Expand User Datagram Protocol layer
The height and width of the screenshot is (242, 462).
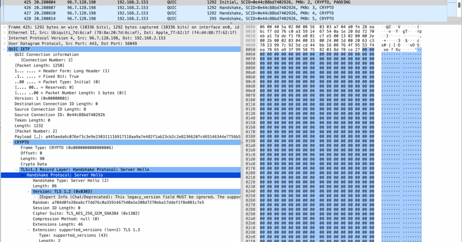[x=4, y=44]
